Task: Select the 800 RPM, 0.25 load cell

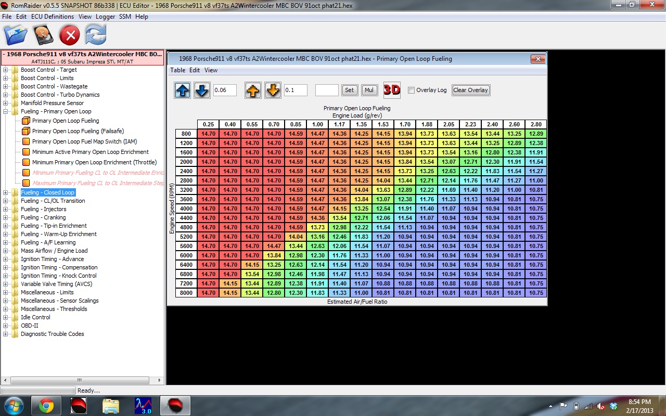Action: 208,134
